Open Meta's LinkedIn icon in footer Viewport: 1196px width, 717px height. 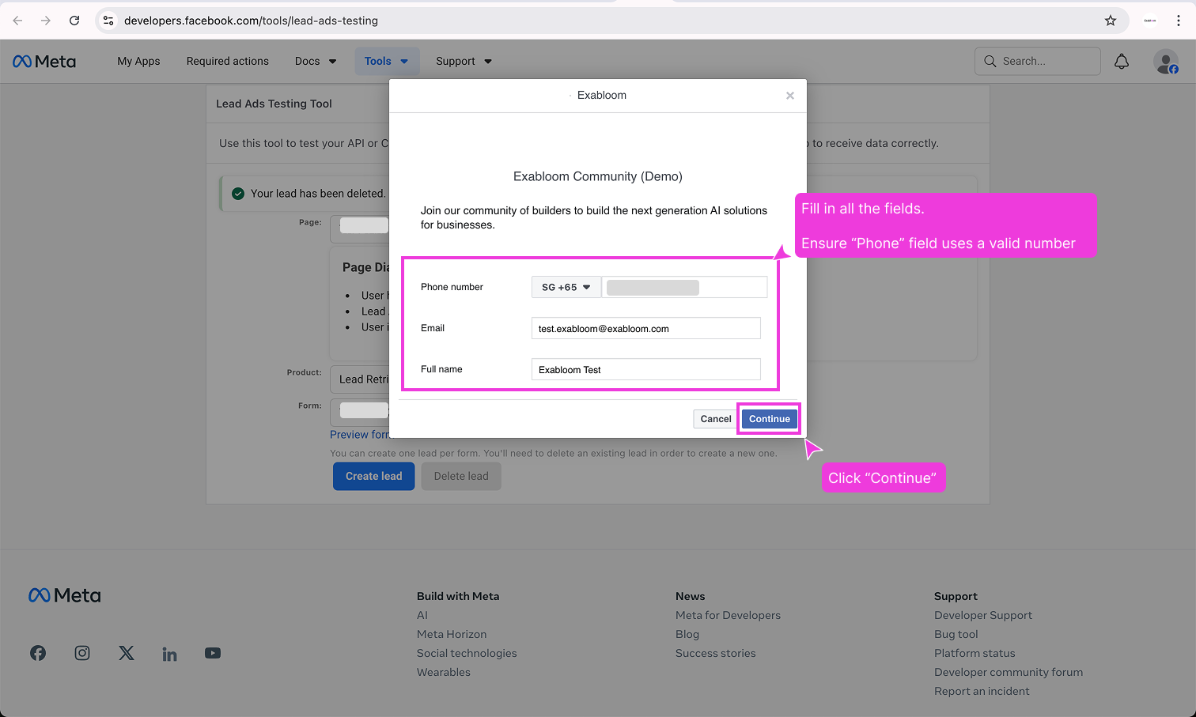pos(169,654)
